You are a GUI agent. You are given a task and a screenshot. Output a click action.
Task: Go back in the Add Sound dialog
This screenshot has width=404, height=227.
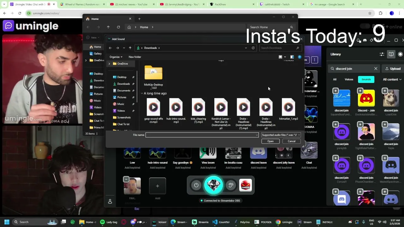point(110,48)
